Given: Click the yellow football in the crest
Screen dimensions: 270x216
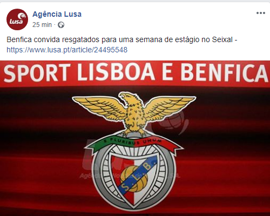Looking at the screenshot, I should click(133, 178).
